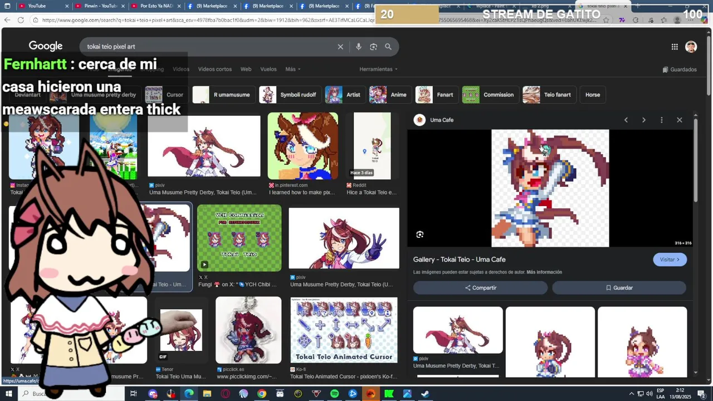Open Task View on the taskbar

click(x=134, y=394)
